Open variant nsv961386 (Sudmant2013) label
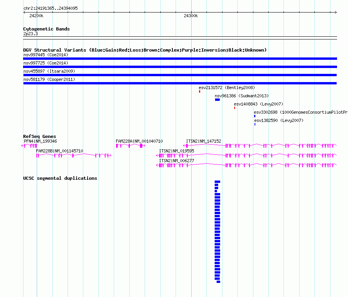Viewport: 348px width, 297px height. click(242, 96)
